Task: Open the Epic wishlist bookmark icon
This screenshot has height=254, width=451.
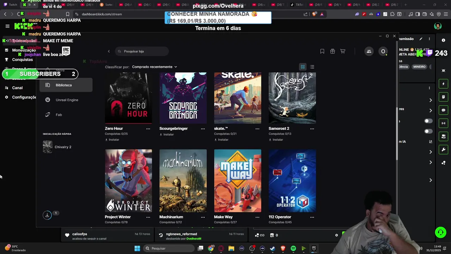Action: pos(322,51)
